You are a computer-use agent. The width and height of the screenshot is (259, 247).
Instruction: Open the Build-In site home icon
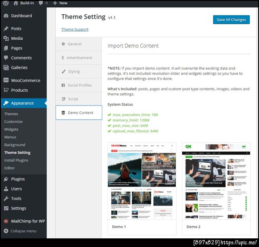click(x=16, y=3)
